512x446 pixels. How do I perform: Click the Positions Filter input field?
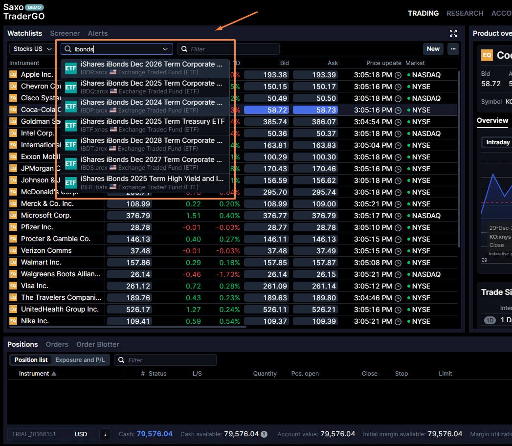[x=165, y=360]
